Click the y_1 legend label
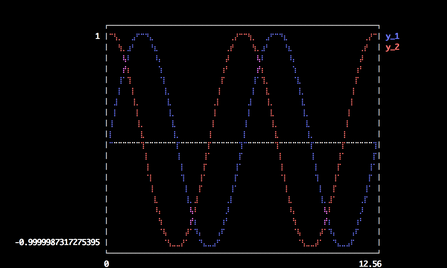Screen dimensions: 447x268 (x=392, y=36)
